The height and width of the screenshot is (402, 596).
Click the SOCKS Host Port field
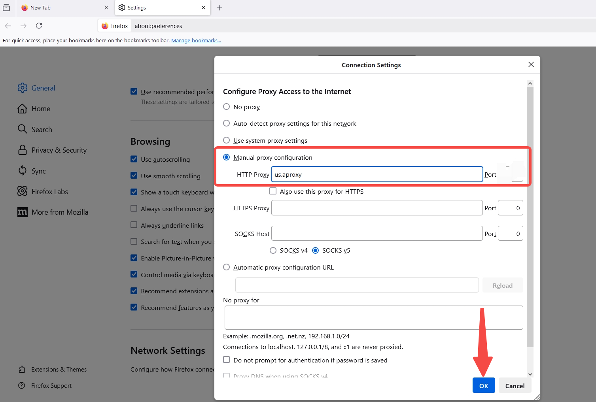point(511,234)
